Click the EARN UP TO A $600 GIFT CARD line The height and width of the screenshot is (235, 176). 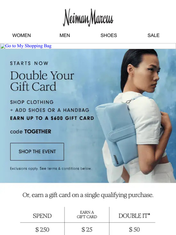(x=52, y=118)
